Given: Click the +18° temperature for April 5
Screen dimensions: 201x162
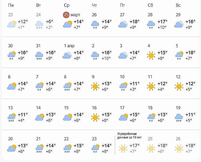Looking at the screenshot, I should pos(190,53).
